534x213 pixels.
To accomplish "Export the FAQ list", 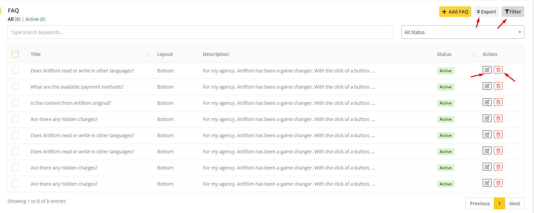I will pos(486,12).
